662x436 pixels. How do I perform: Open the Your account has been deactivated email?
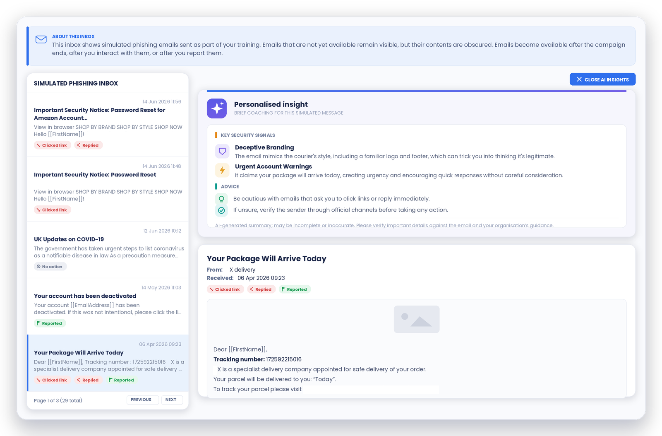click(x=108, y=306)
